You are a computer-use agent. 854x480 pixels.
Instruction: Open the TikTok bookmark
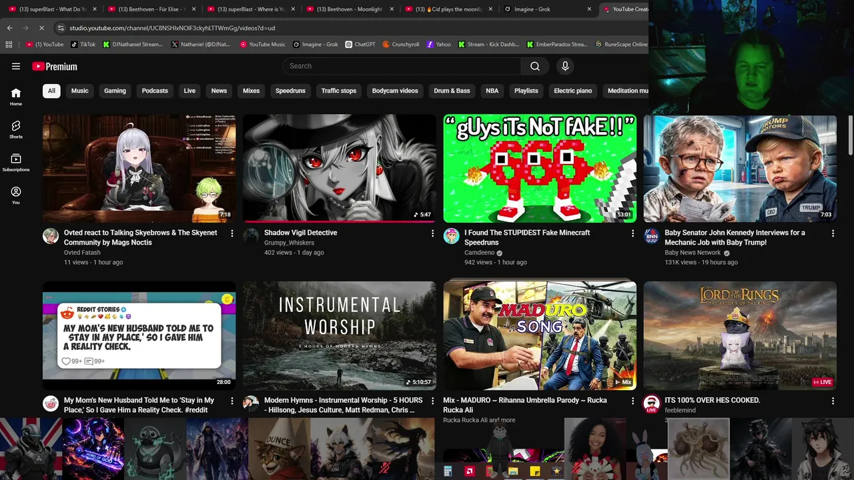[x=83, y=45]
